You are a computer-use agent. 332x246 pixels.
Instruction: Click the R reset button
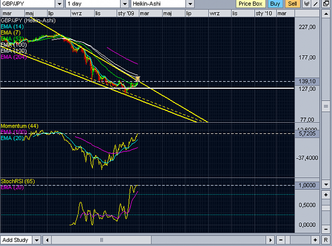point(326,240)
